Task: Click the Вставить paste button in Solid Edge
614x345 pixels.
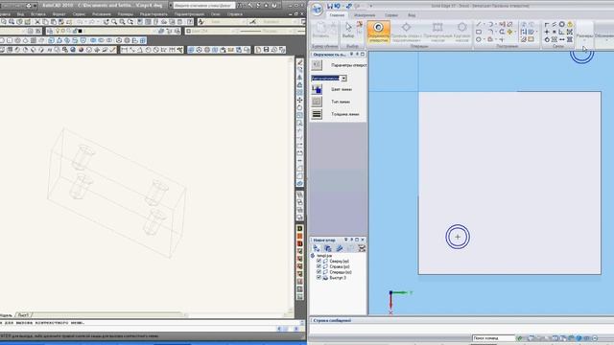Action: coord(320,30)
